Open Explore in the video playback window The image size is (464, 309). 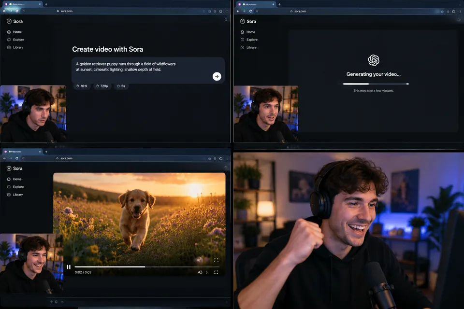point(15,187)
